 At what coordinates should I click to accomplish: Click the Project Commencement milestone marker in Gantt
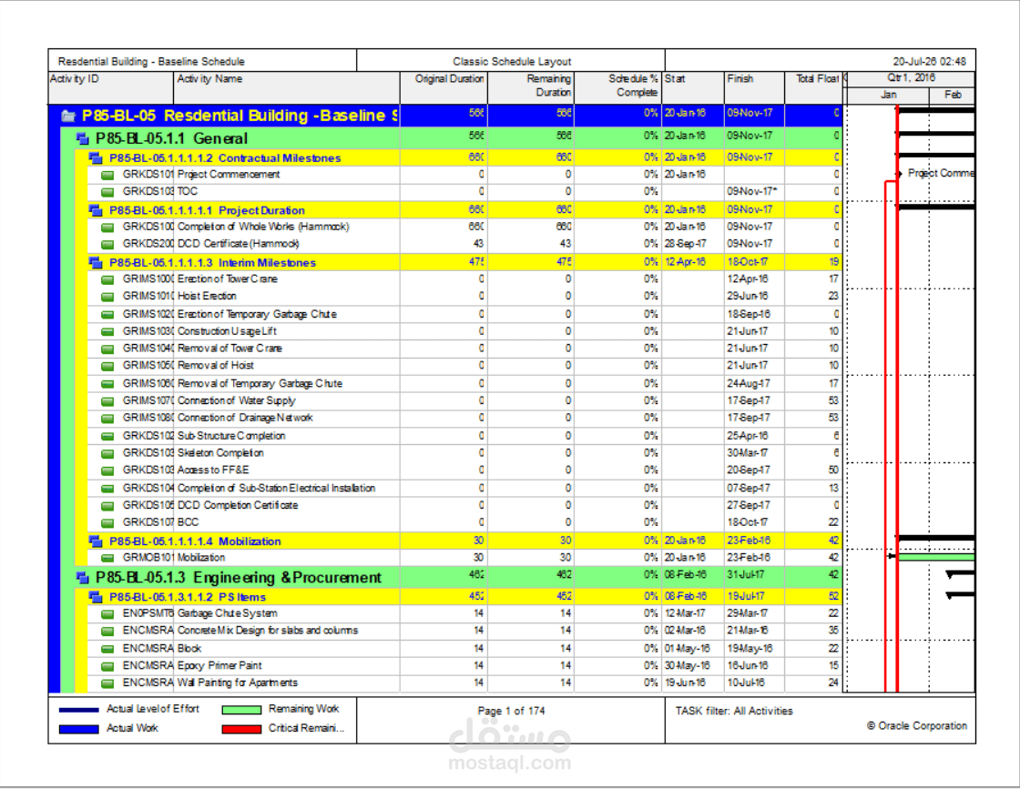[899, 174]
